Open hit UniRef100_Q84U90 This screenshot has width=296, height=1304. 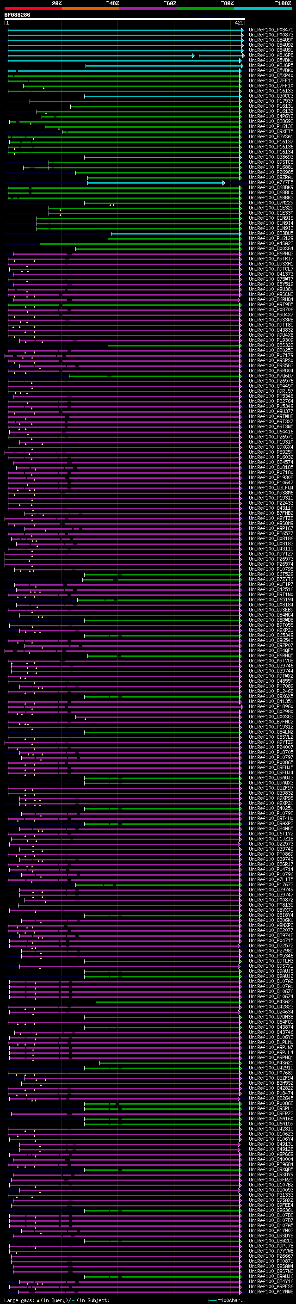pyautogui.click(x=271, y=41)
